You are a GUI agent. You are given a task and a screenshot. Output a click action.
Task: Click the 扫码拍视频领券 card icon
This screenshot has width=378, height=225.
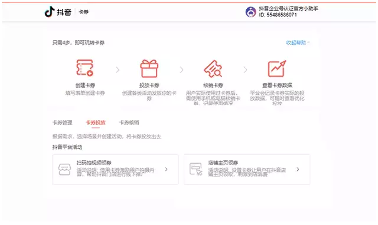[x=64, y=170]
